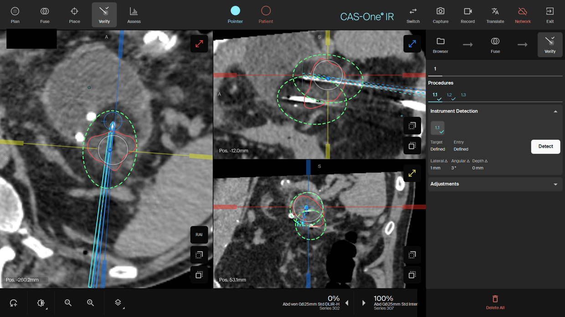
Task: Switch to the Assess tab
Action: point(134,15)
